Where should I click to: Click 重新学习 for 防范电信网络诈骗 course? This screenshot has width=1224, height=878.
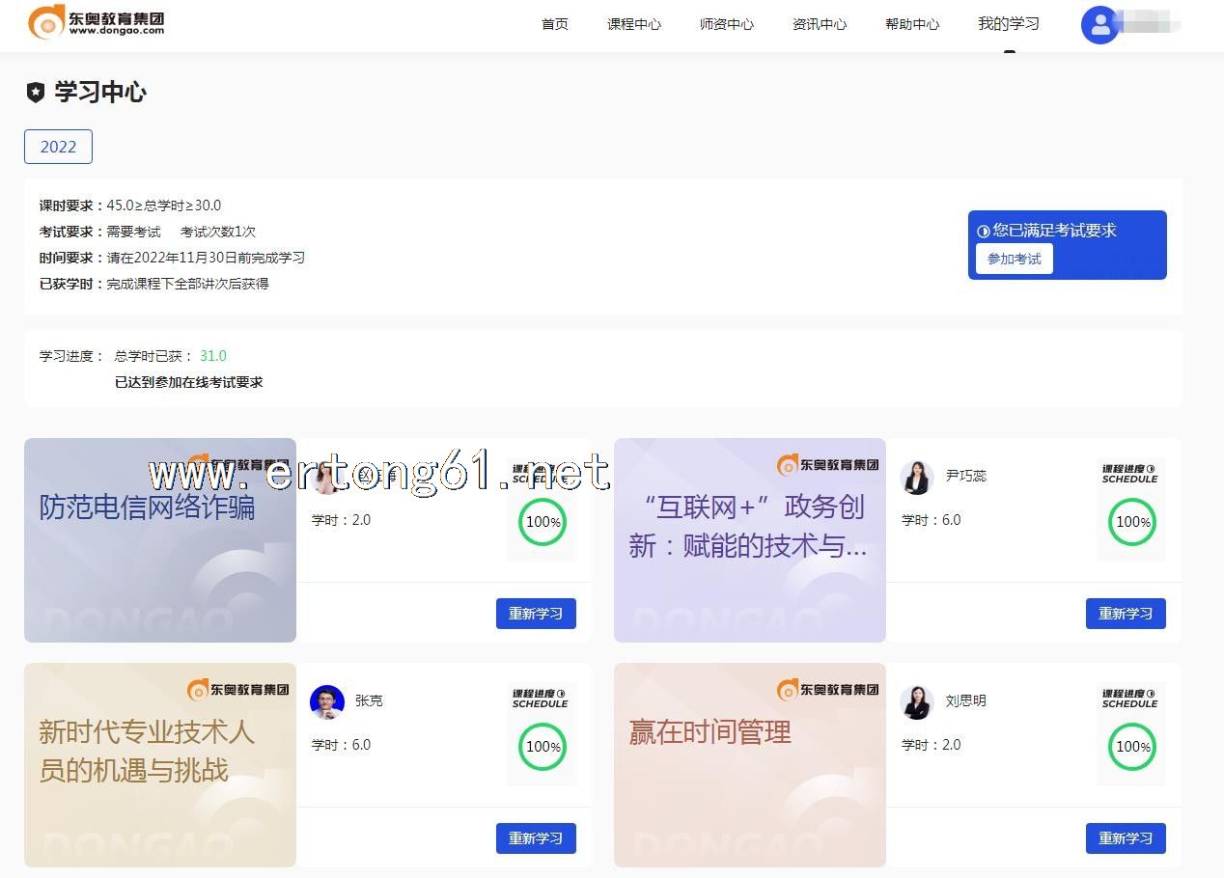click(x=536, y=614)
